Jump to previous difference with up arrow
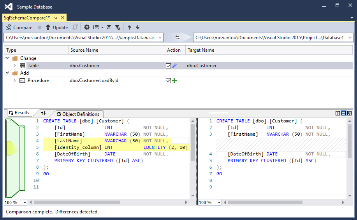 point(129,27)
